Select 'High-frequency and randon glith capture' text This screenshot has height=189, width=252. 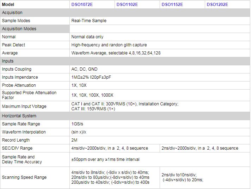click(x=109, y=45)
